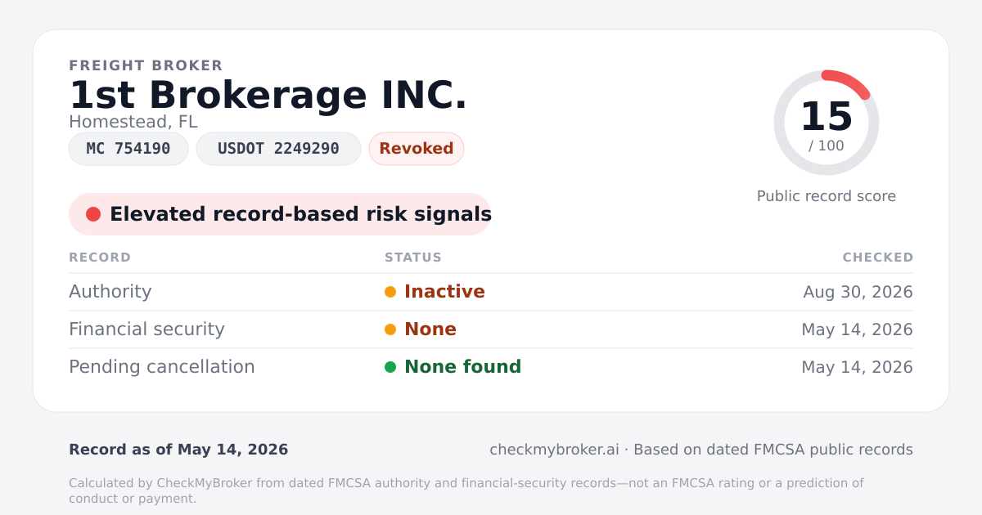Click the CHECKED column header

pyautogui.click(x=878, y=257)
